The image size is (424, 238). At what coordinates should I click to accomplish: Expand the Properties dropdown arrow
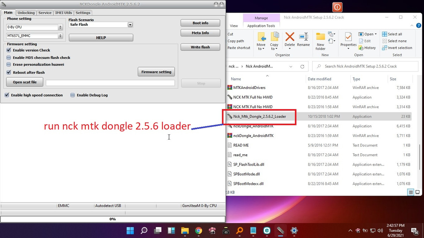pos(348,49)
